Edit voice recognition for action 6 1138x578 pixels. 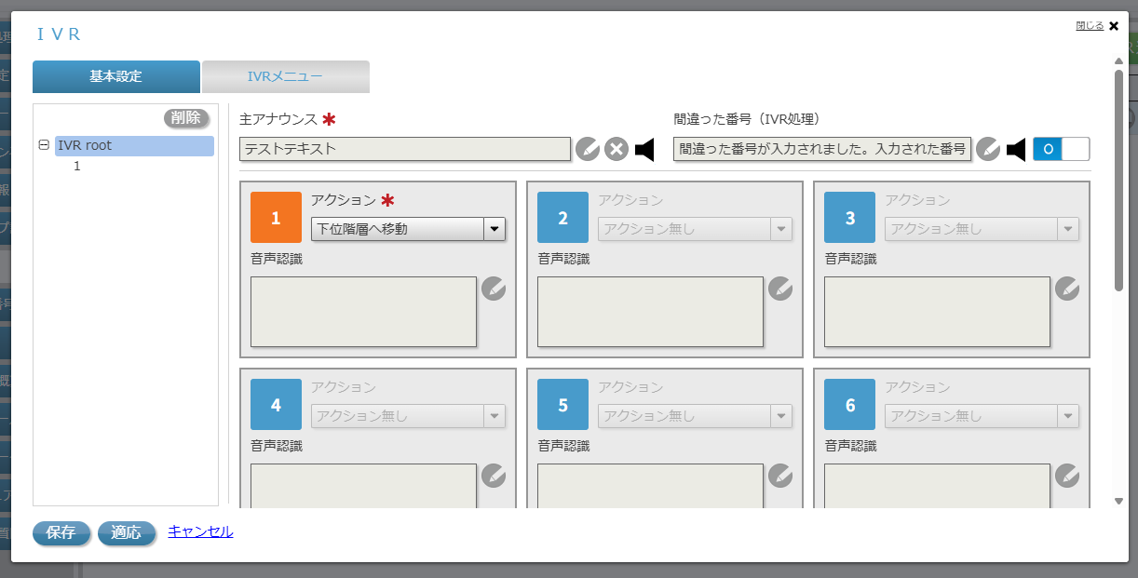[x=1067, y=477]
